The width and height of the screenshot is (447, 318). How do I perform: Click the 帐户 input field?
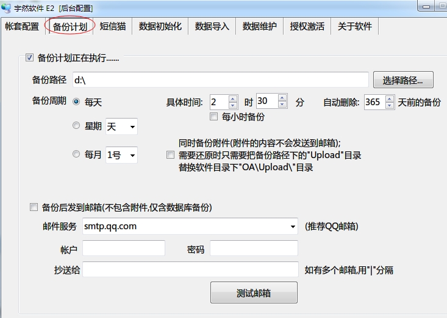(x=124, y=248)
